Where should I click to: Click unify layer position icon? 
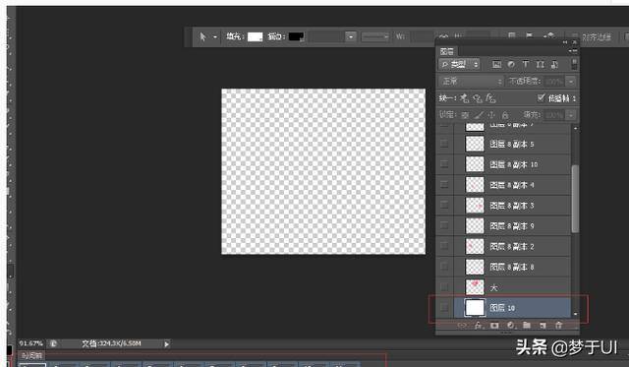tap(465, 98)
